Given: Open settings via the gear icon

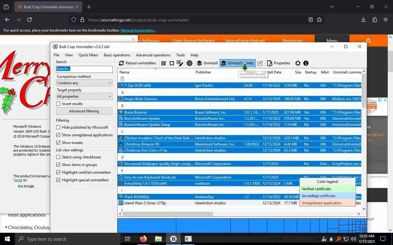Looking at the screenshot, I should coord(298,63).
